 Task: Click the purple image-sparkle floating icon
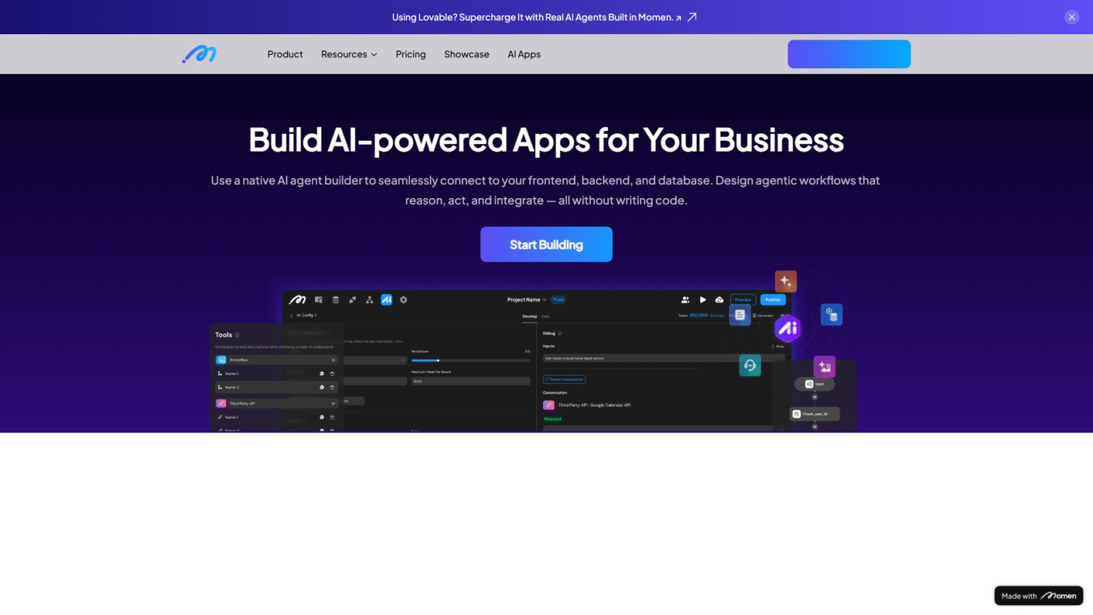pyautogui.click(x=825, y=367)
